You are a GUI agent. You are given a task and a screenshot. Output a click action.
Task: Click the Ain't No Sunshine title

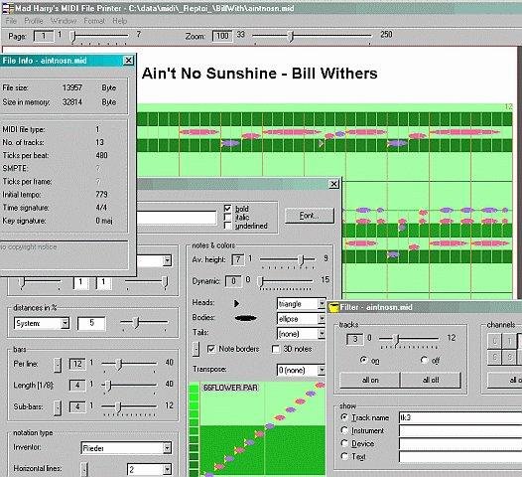point(259,74)
